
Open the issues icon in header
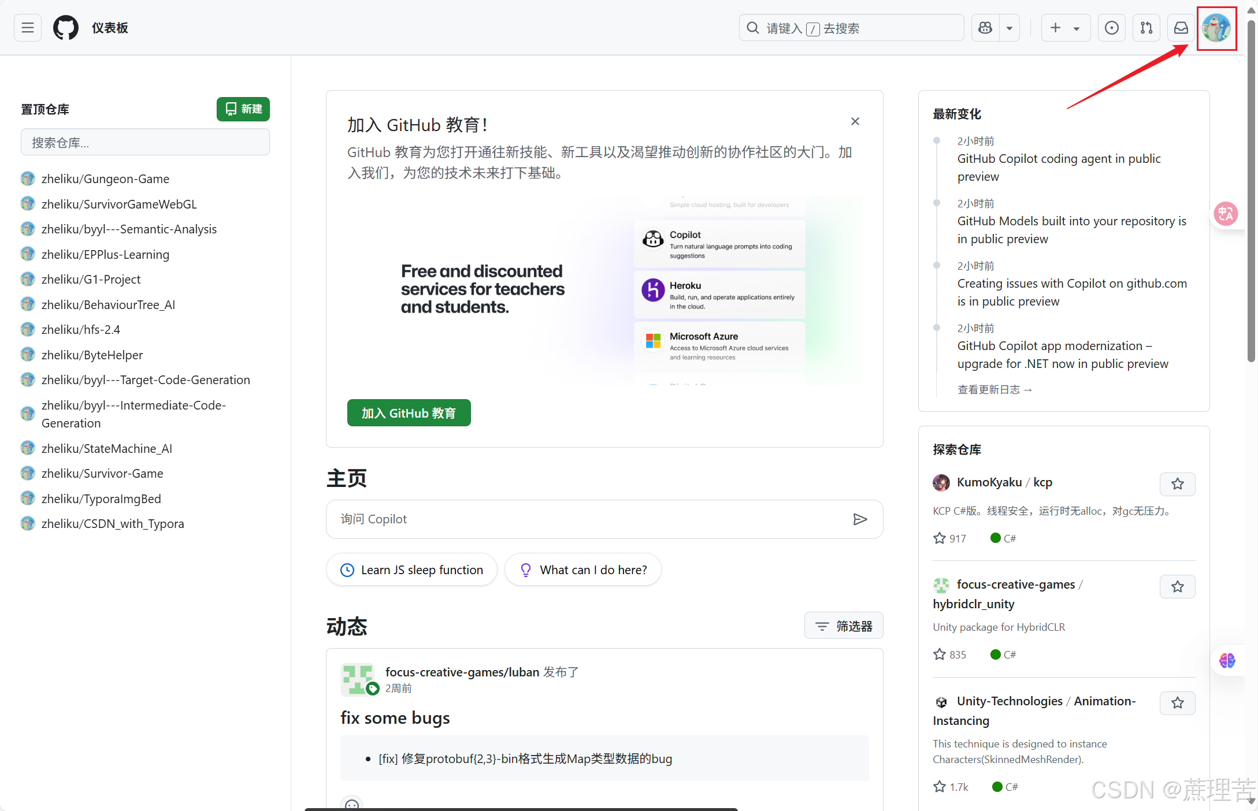click(1111, 28)
